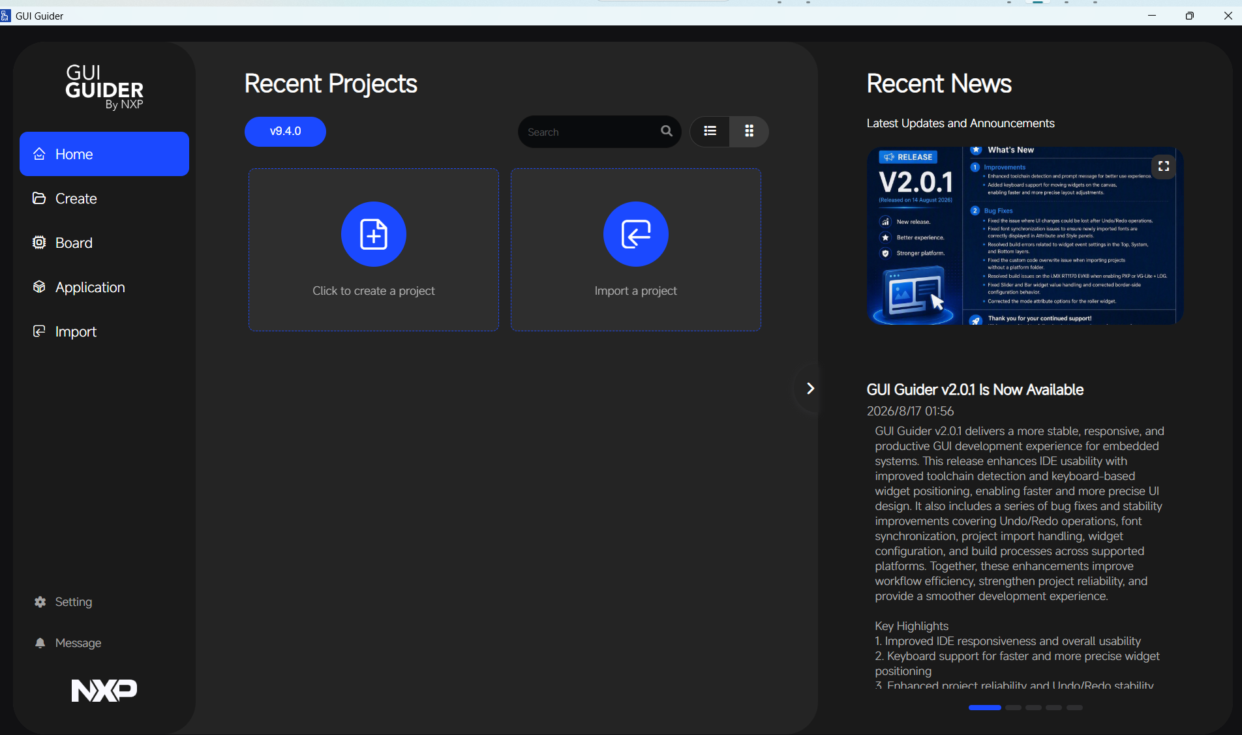Click the GUI Guider title bar app icon

(x=6, y=16)
